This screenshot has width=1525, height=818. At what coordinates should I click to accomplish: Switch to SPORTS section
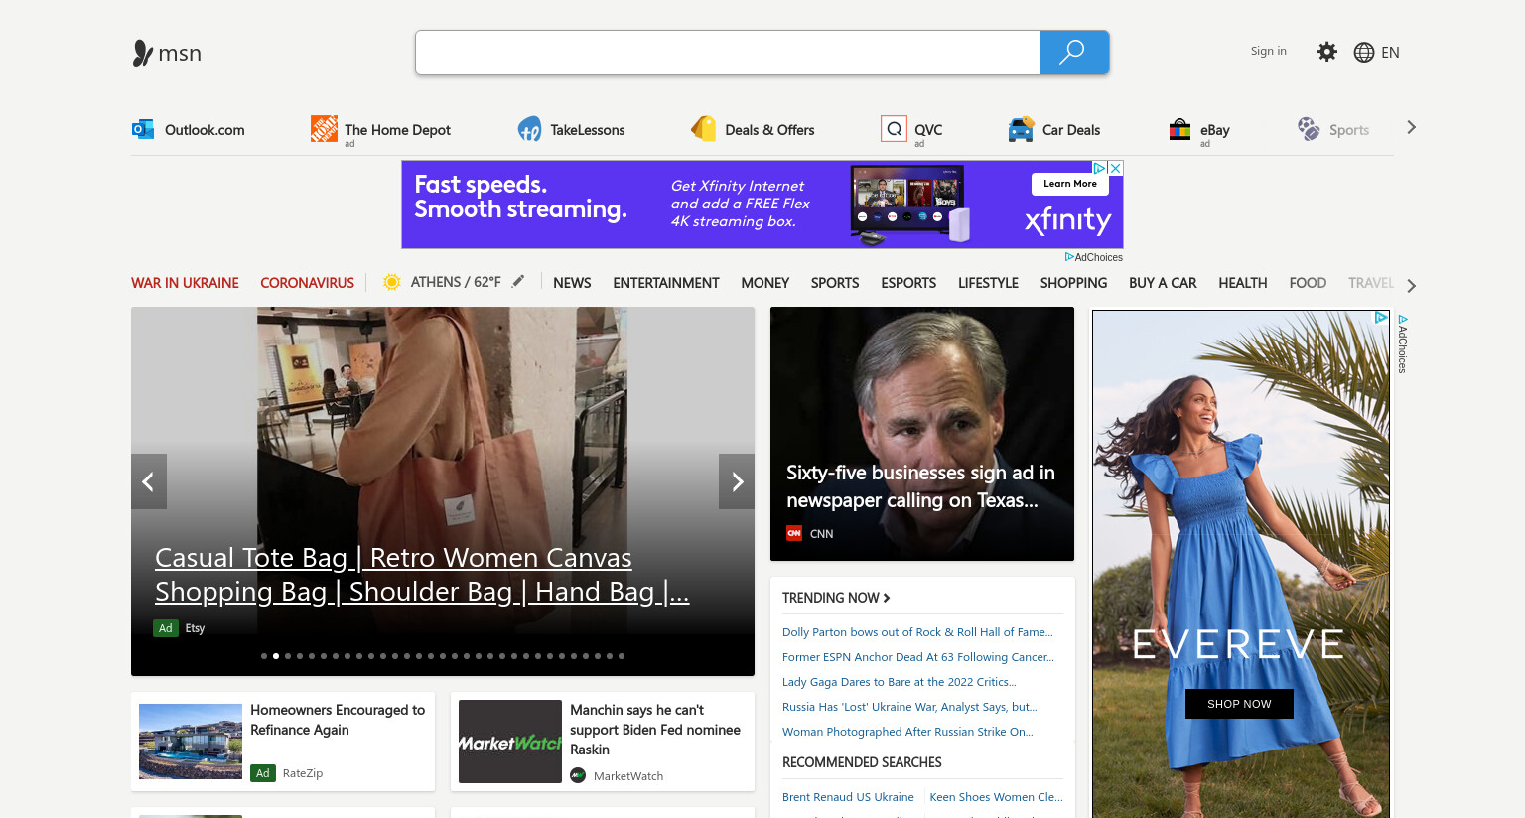835,283
